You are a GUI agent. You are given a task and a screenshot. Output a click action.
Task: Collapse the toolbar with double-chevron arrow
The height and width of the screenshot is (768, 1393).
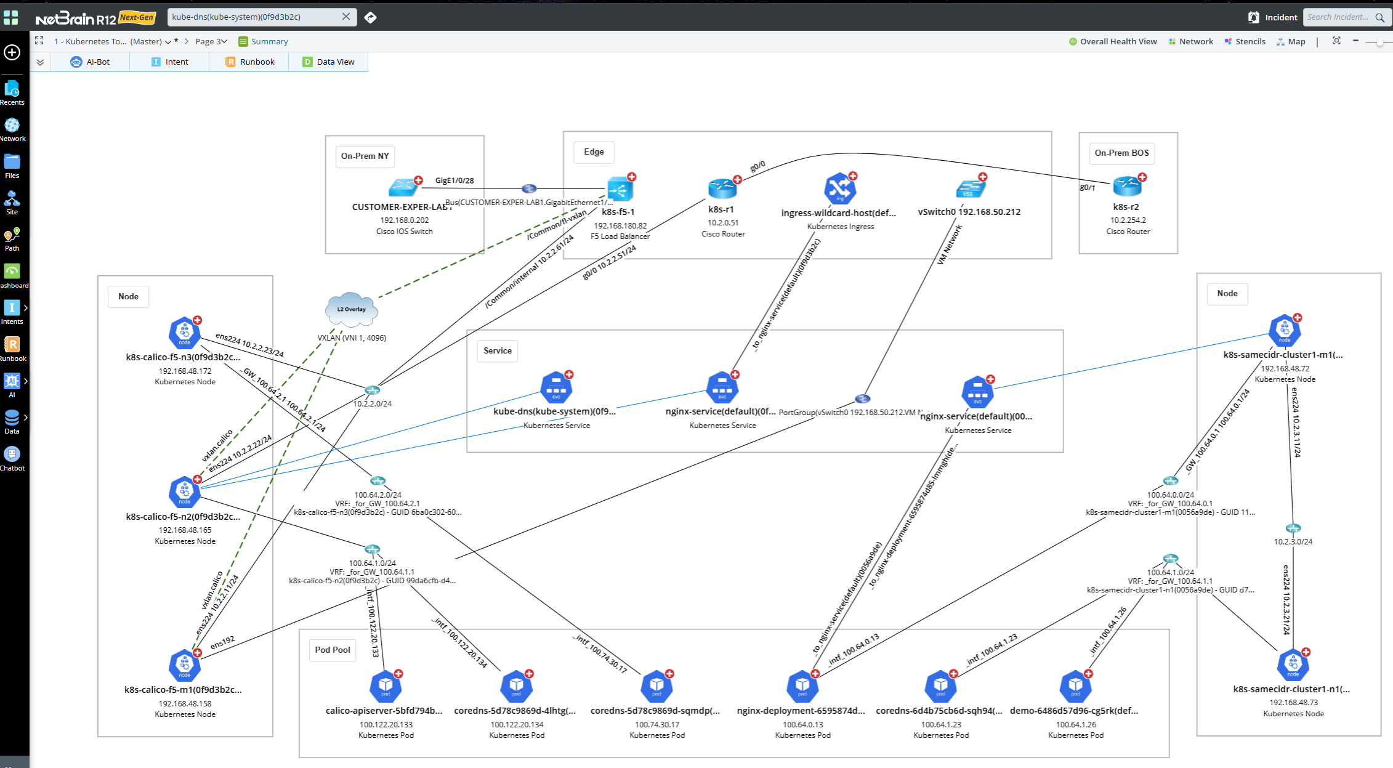[40, 62]
